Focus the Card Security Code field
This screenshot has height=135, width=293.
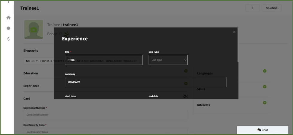pos(105,131)
